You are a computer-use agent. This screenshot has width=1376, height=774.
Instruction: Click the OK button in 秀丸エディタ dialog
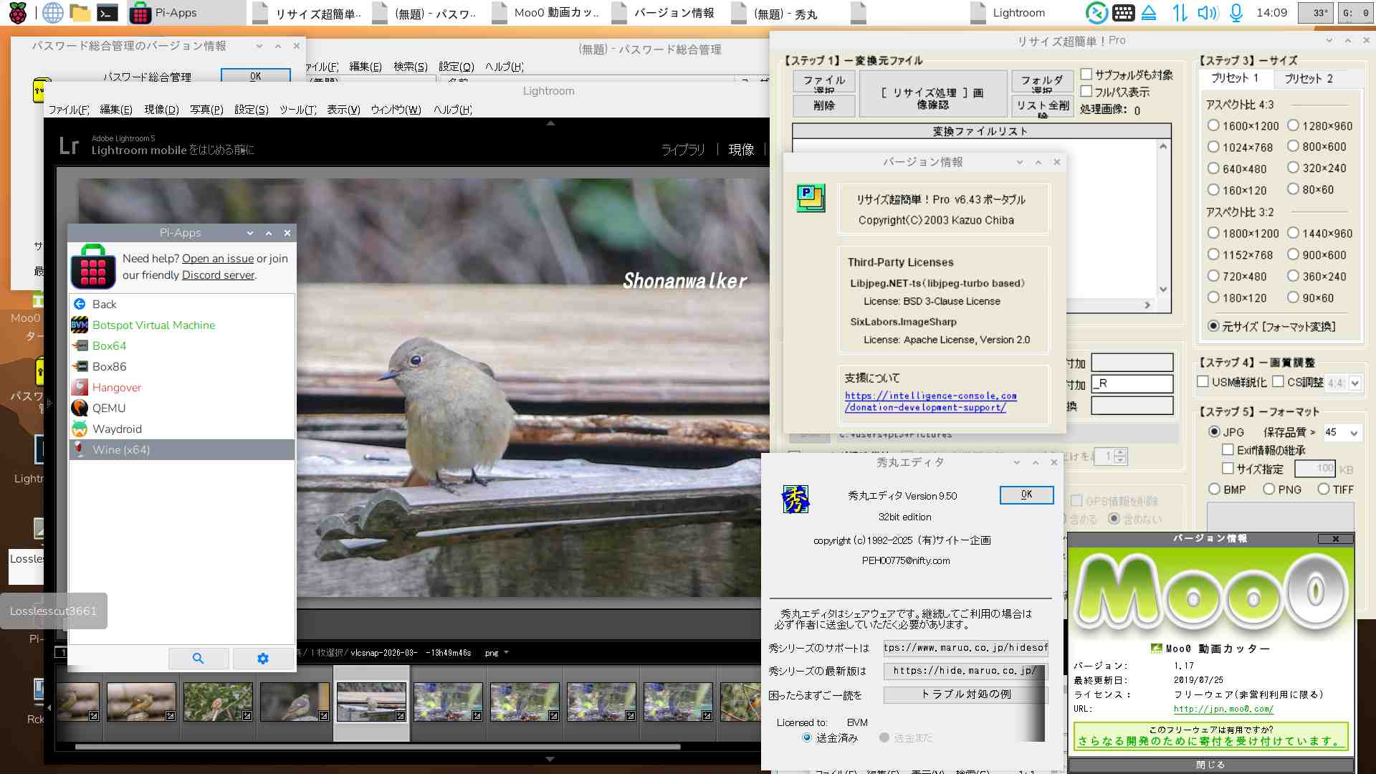pyautogui.click(x=1026, y=494)
